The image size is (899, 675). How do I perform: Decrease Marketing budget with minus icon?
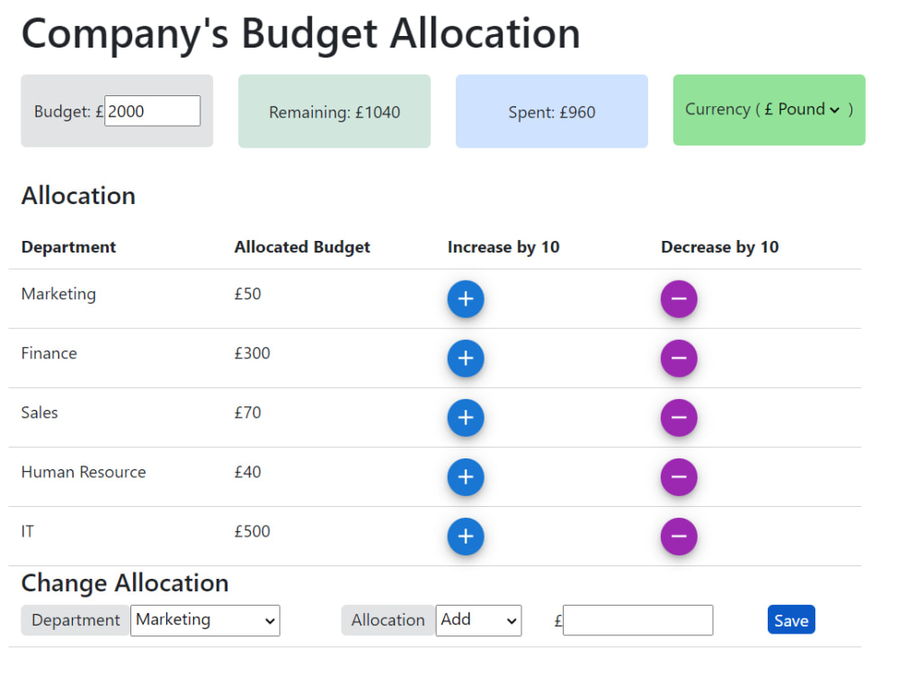(679, 299)
